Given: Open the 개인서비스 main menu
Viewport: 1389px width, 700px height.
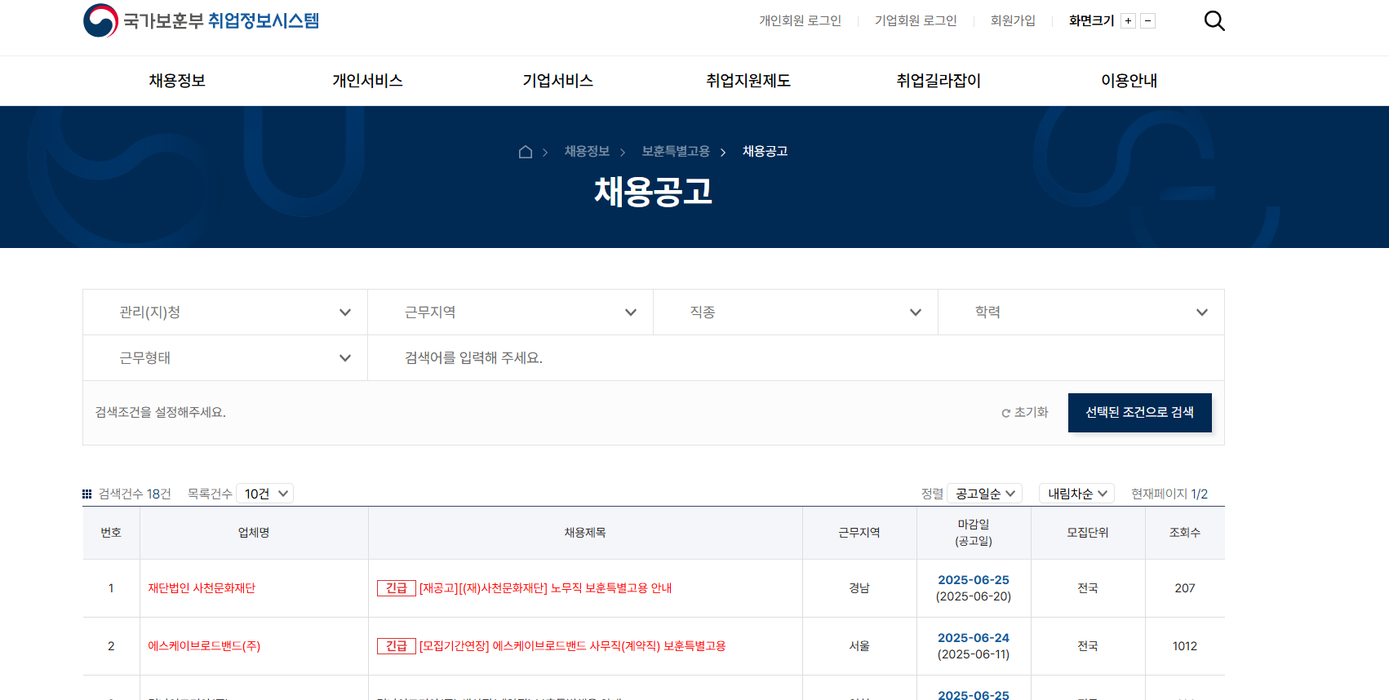Looking at the screenshot, I should [x=367, y=81].
